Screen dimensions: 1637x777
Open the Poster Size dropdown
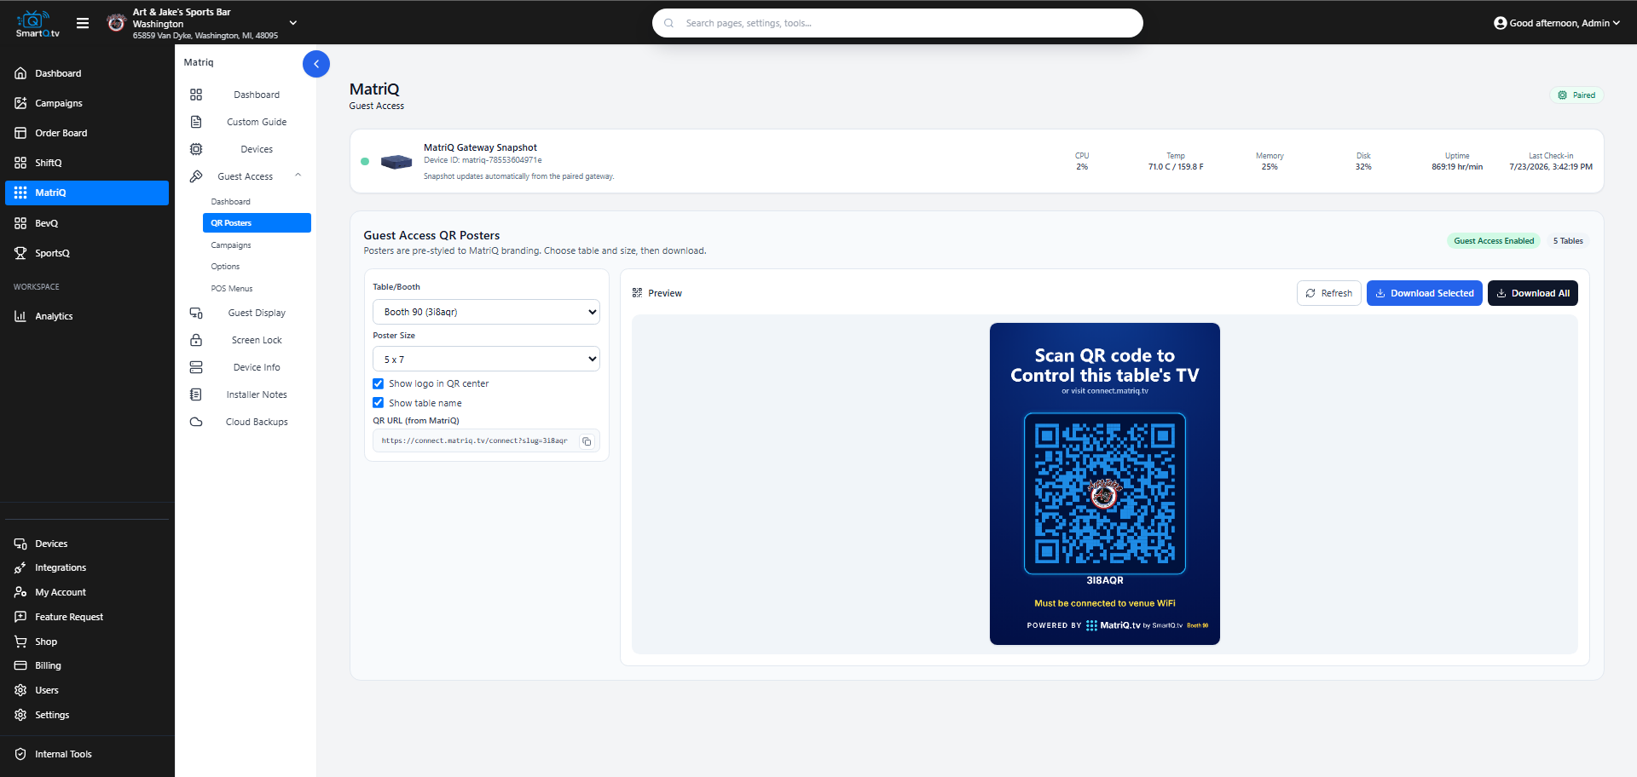coord(486,359)
